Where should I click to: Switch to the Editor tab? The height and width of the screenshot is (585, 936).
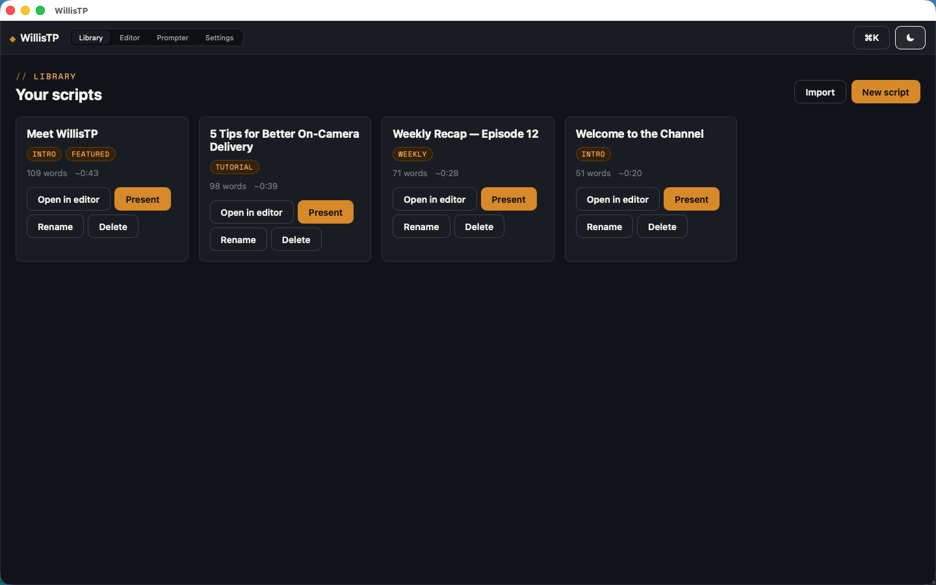[x=130, y=38]
